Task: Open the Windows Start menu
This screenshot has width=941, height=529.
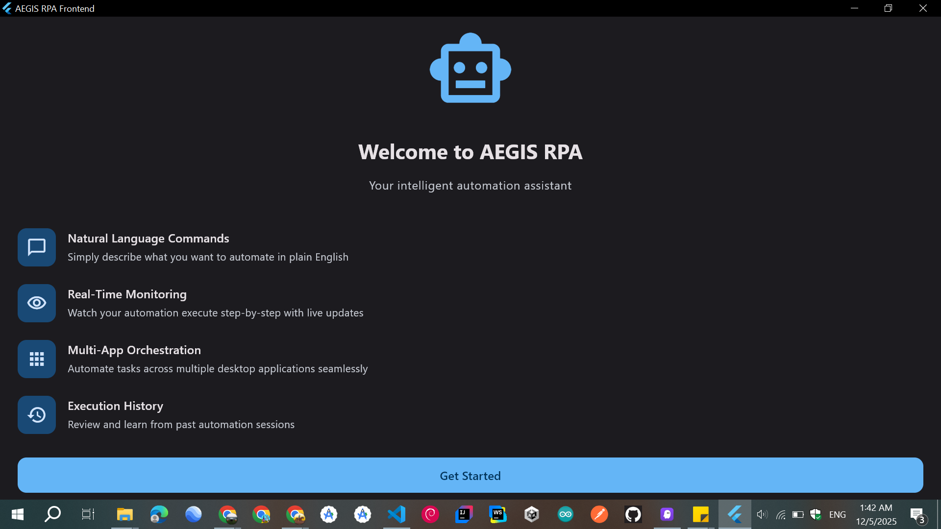Action: coord(18,514)
